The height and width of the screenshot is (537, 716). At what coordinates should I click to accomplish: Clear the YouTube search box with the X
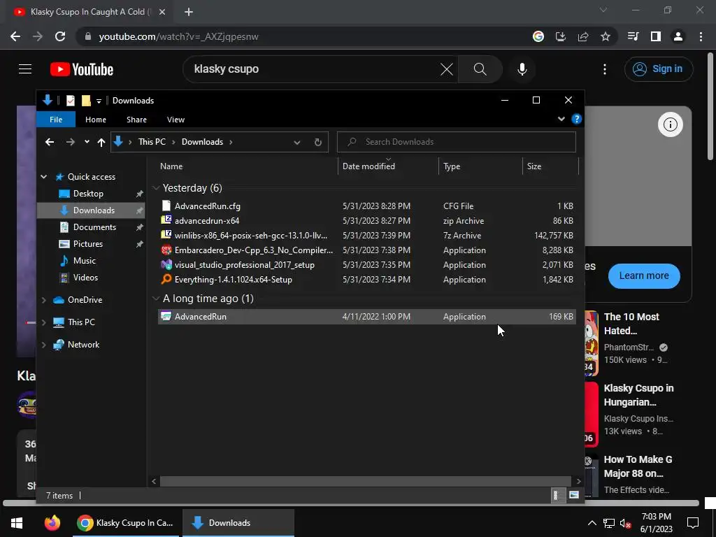[447, 69]
